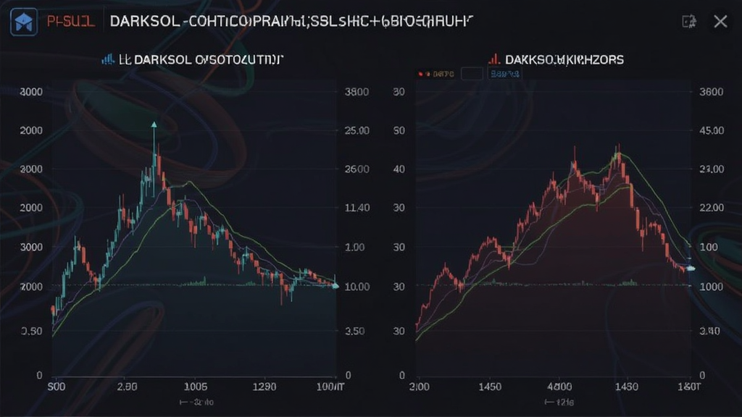Select the right chart title starting DAKKSO
The width and height of the screenshot is (742, 417).
pyautogui.click(x=564, y=59)
